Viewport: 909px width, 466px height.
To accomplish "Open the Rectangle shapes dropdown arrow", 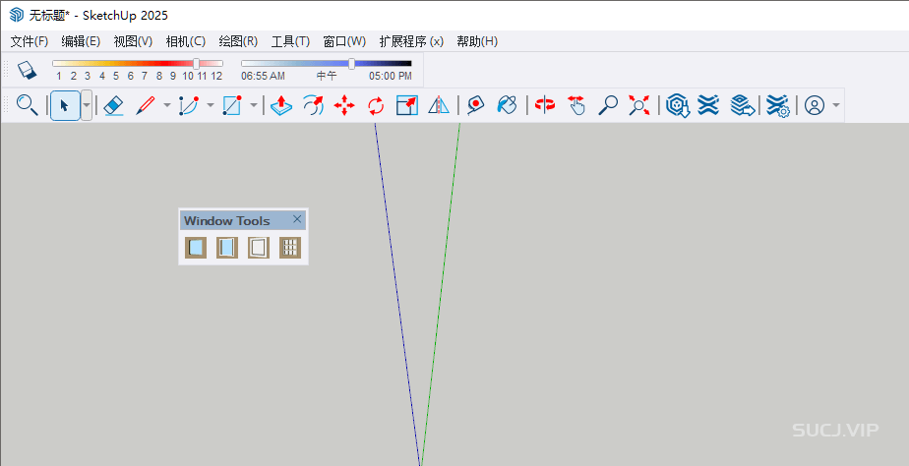I will (254, 105).
